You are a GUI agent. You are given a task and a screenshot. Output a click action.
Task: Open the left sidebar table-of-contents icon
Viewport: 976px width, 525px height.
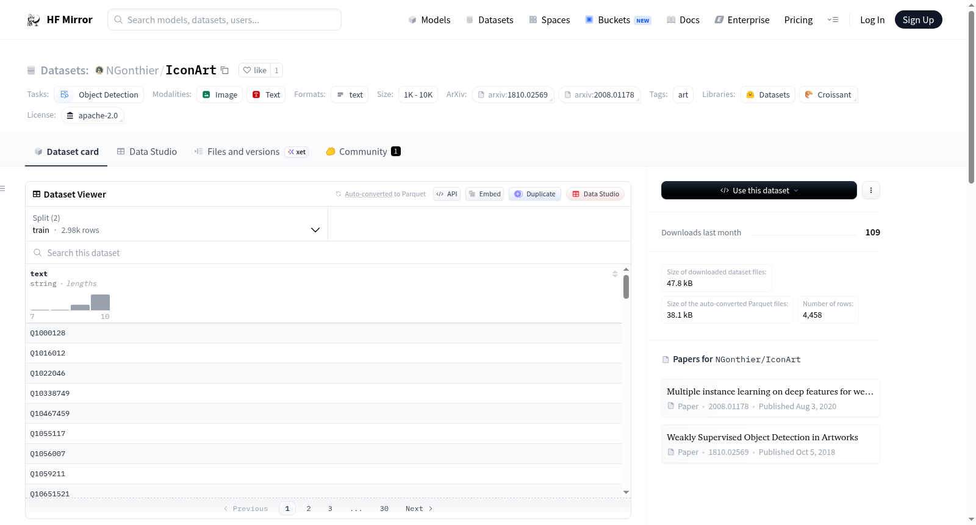tap(2, 188)
